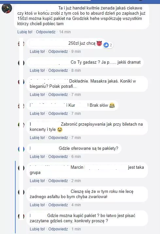Like the '250zl już chcą' comment
This screenshot has height=234, width=160.
click(37, 52)
